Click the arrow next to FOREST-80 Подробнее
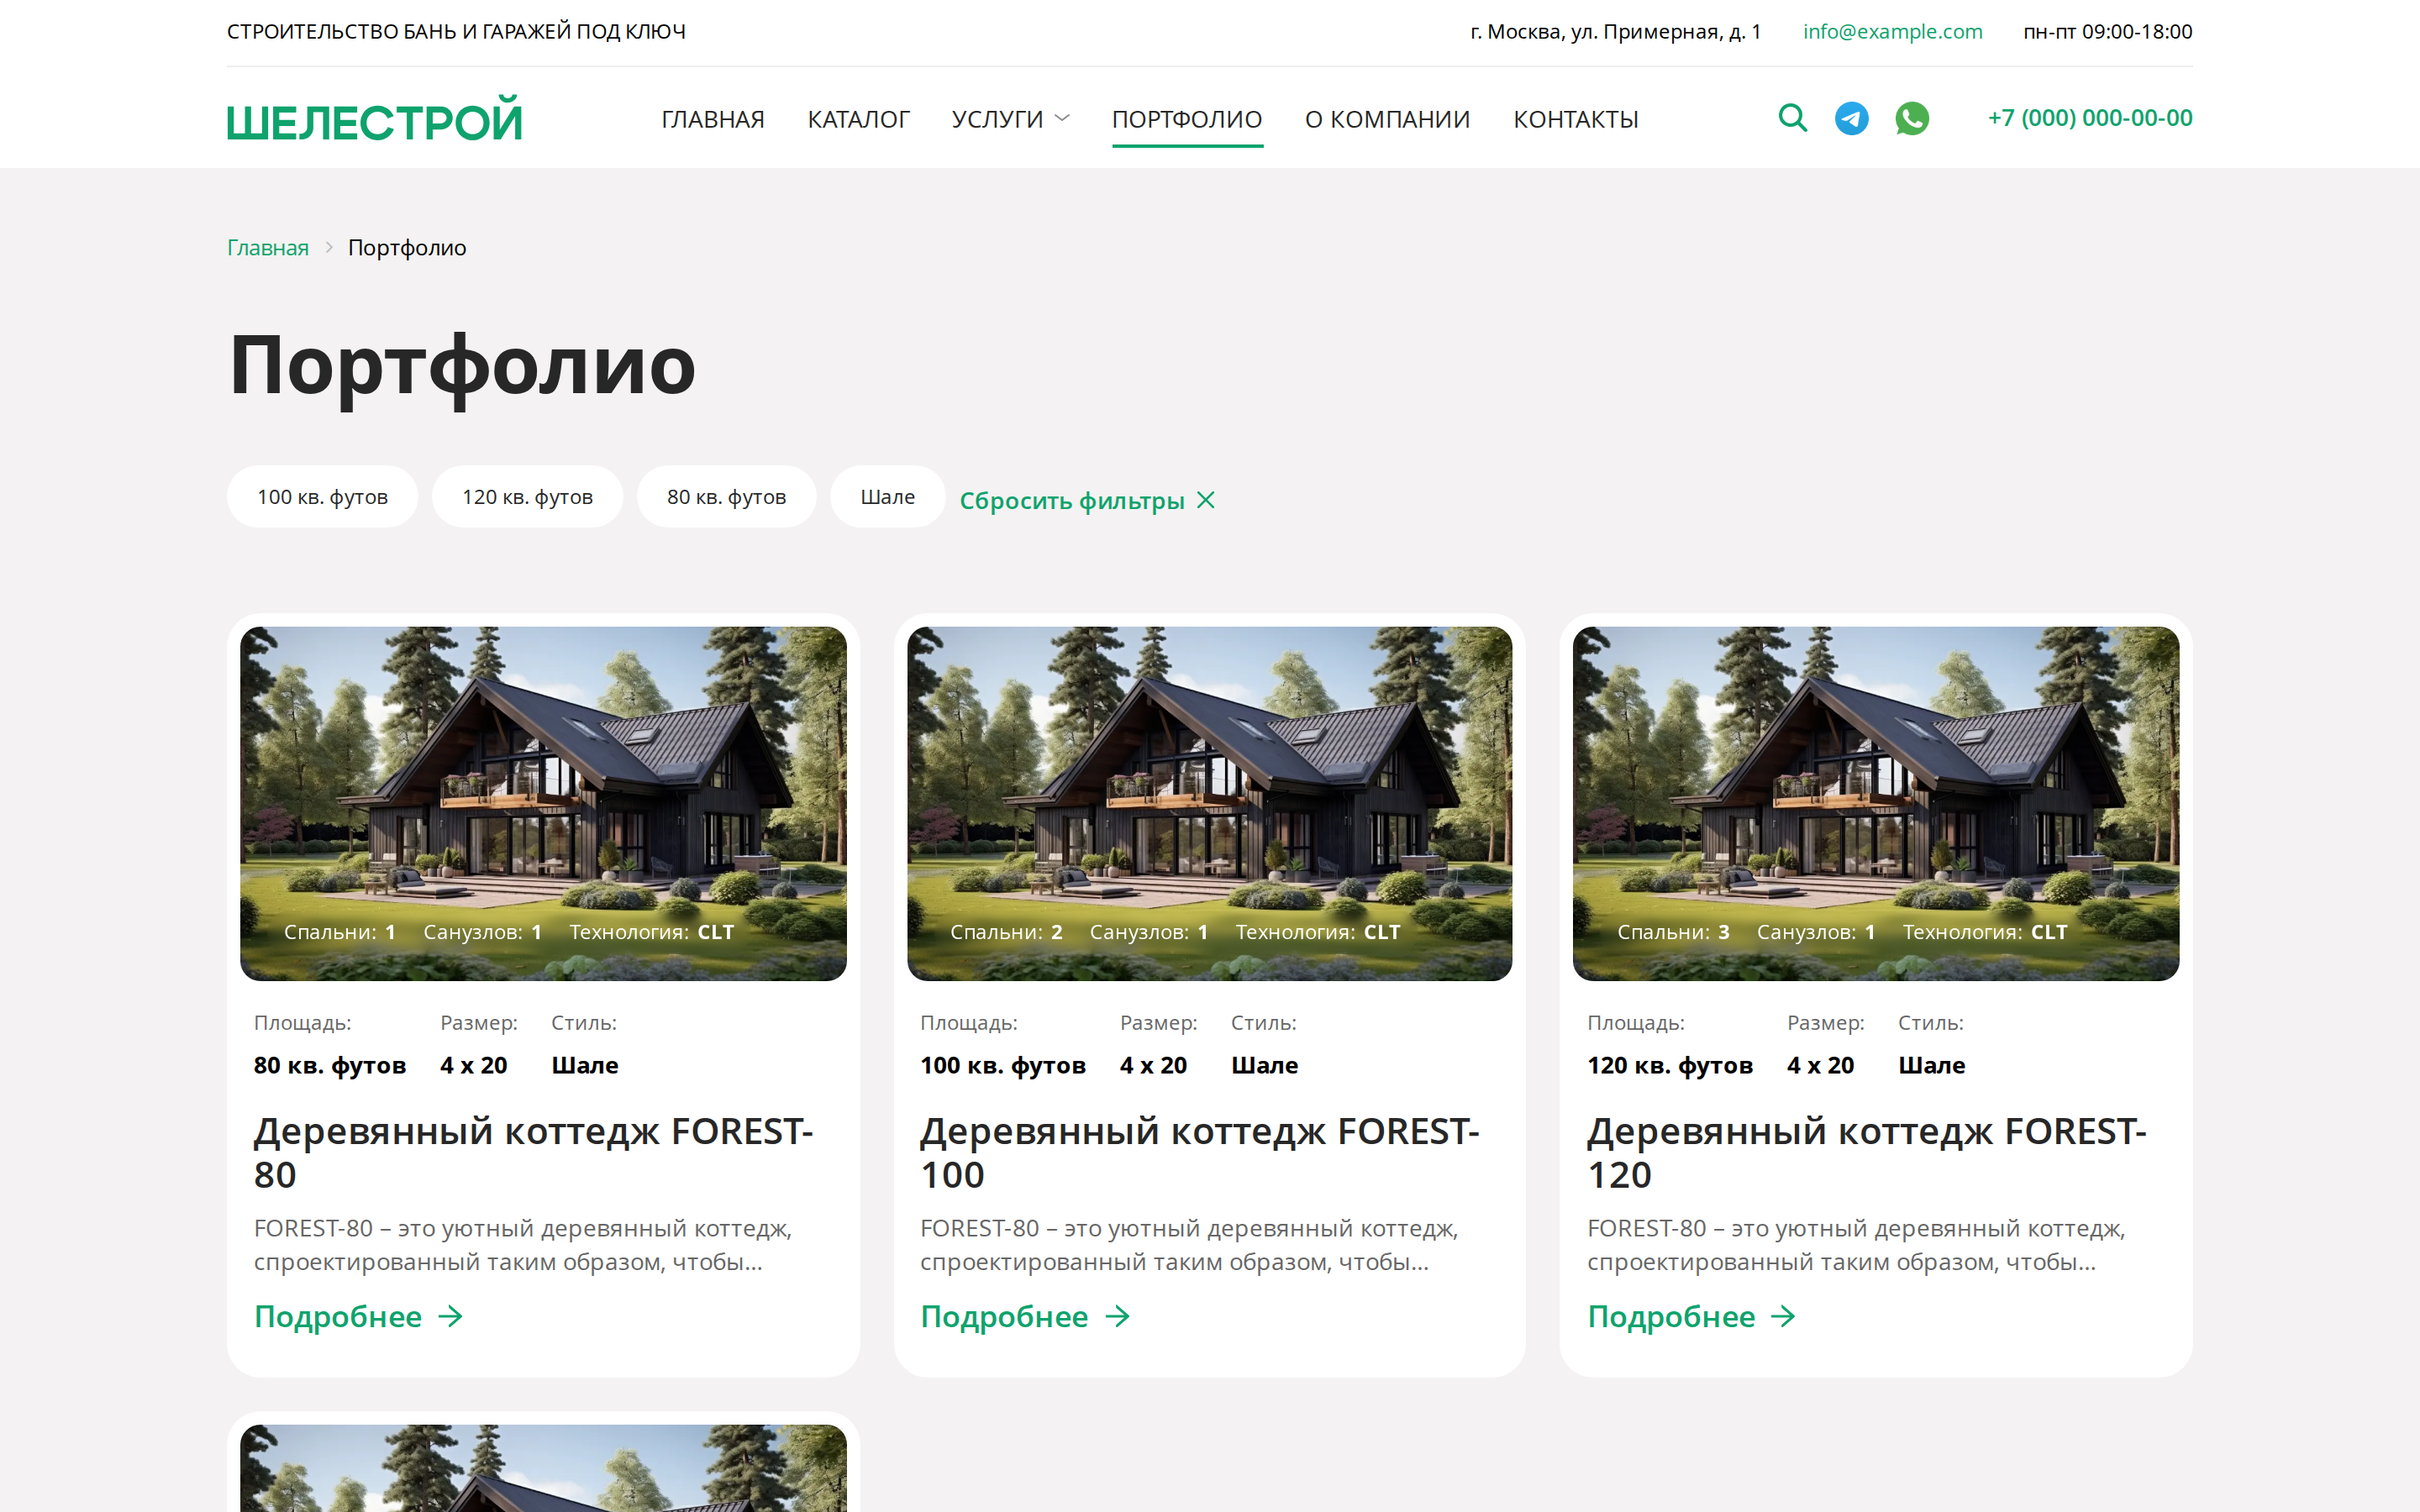The image size is (2420, 1512). coord(451,1316)
